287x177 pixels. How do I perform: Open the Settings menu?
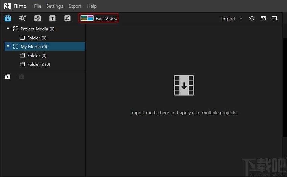click(x=54, y=6)
